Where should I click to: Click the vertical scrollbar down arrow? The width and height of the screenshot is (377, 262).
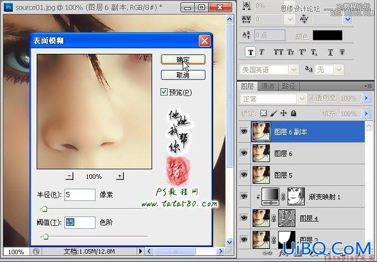pos(230,242)
